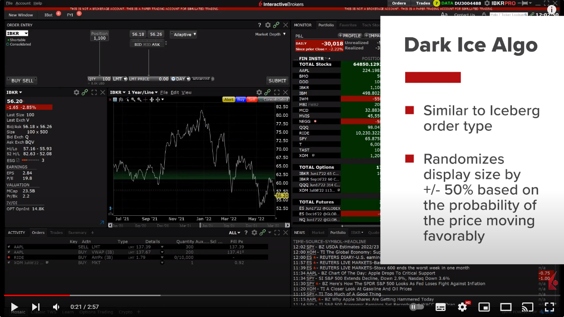Switch to theater mode
Image resolution: width=564 pixels, height=317 pixels.
(x=506, y=307)
